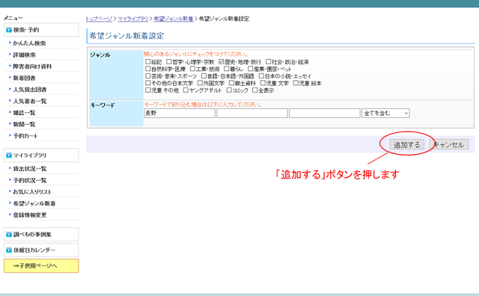Open 雑誌一覧 in the sidebar menu

[25, 113]
